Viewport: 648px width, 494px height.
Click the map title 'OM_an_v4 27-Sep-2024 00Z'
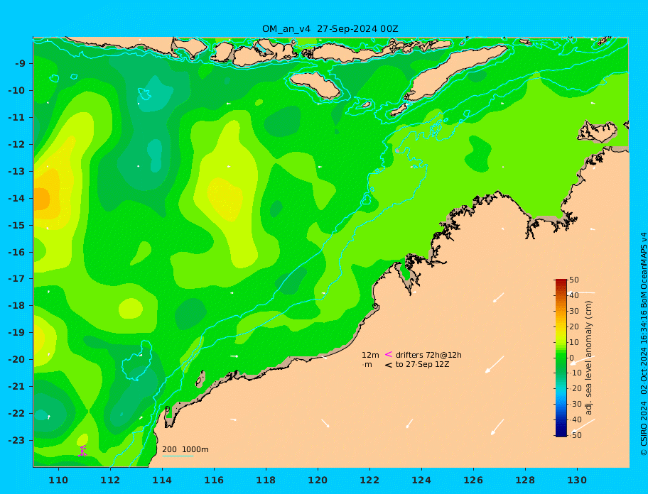(330, 29)
